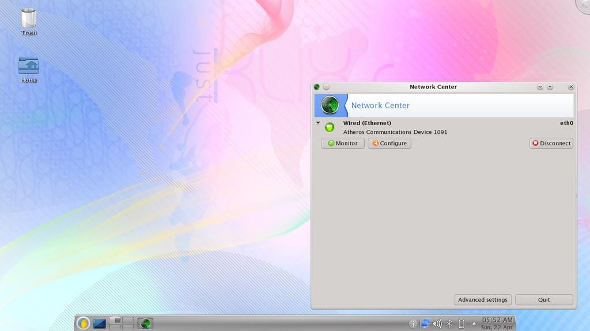Click the Bluetooth tray icon
Screen dimensions: 590x331
[449, 324]
